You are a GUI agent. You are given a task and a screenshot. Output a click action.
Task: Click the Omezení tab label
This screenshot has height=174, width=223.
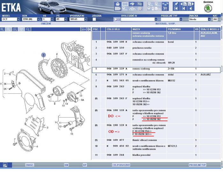(x=46, y=24)
